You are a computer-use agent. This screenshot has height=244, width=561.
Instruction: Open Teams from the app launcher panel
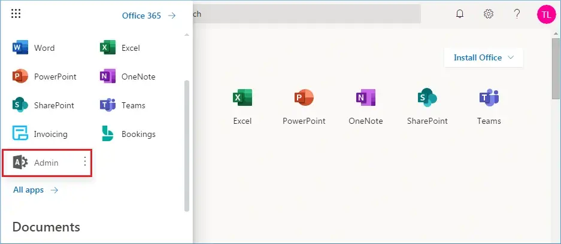[x=123, y=105]
